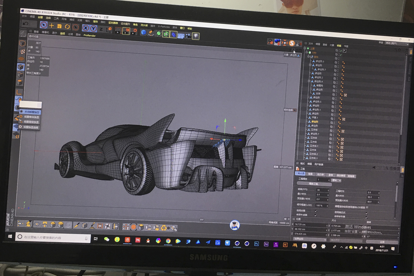Switch to the 工程设置 attribute tab
This screenshot has width=414, height=276.
[300, 173]
